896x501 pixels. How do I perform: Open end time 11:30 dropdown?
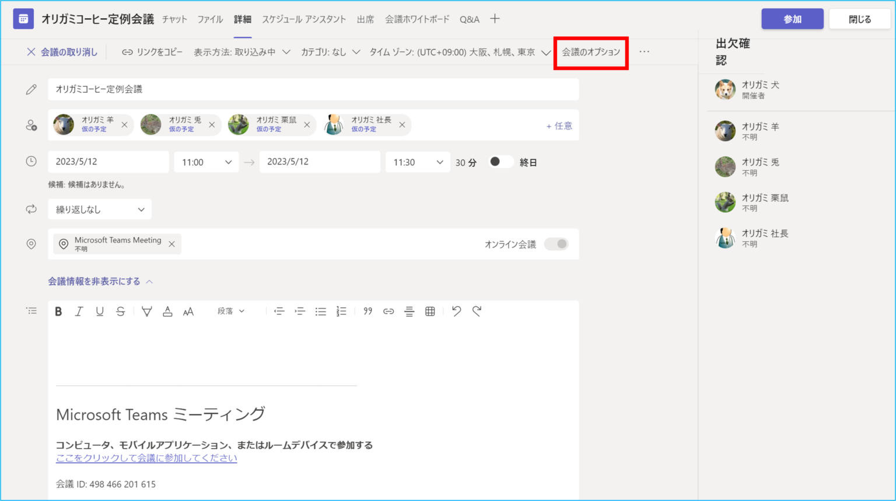418,162
